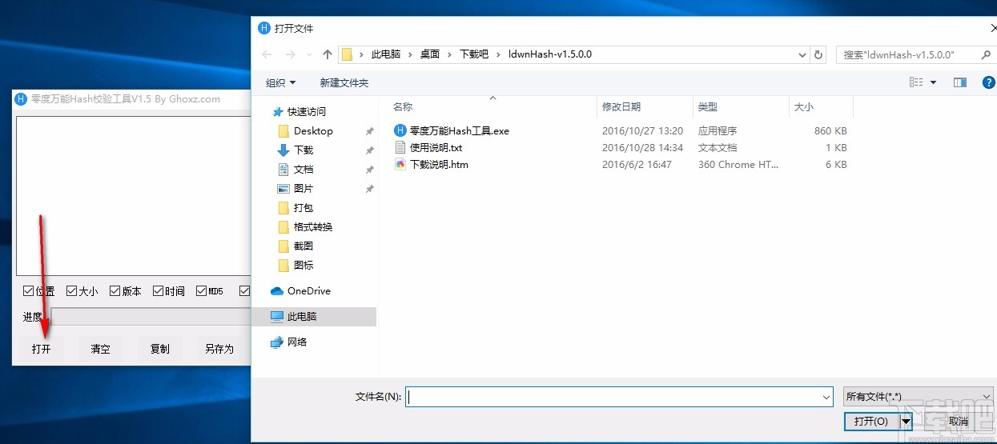Click the 打开文件 dialog title icon
Image resolution: width=997 pixels, height=444 pixels.
click(x=264, y=28)
